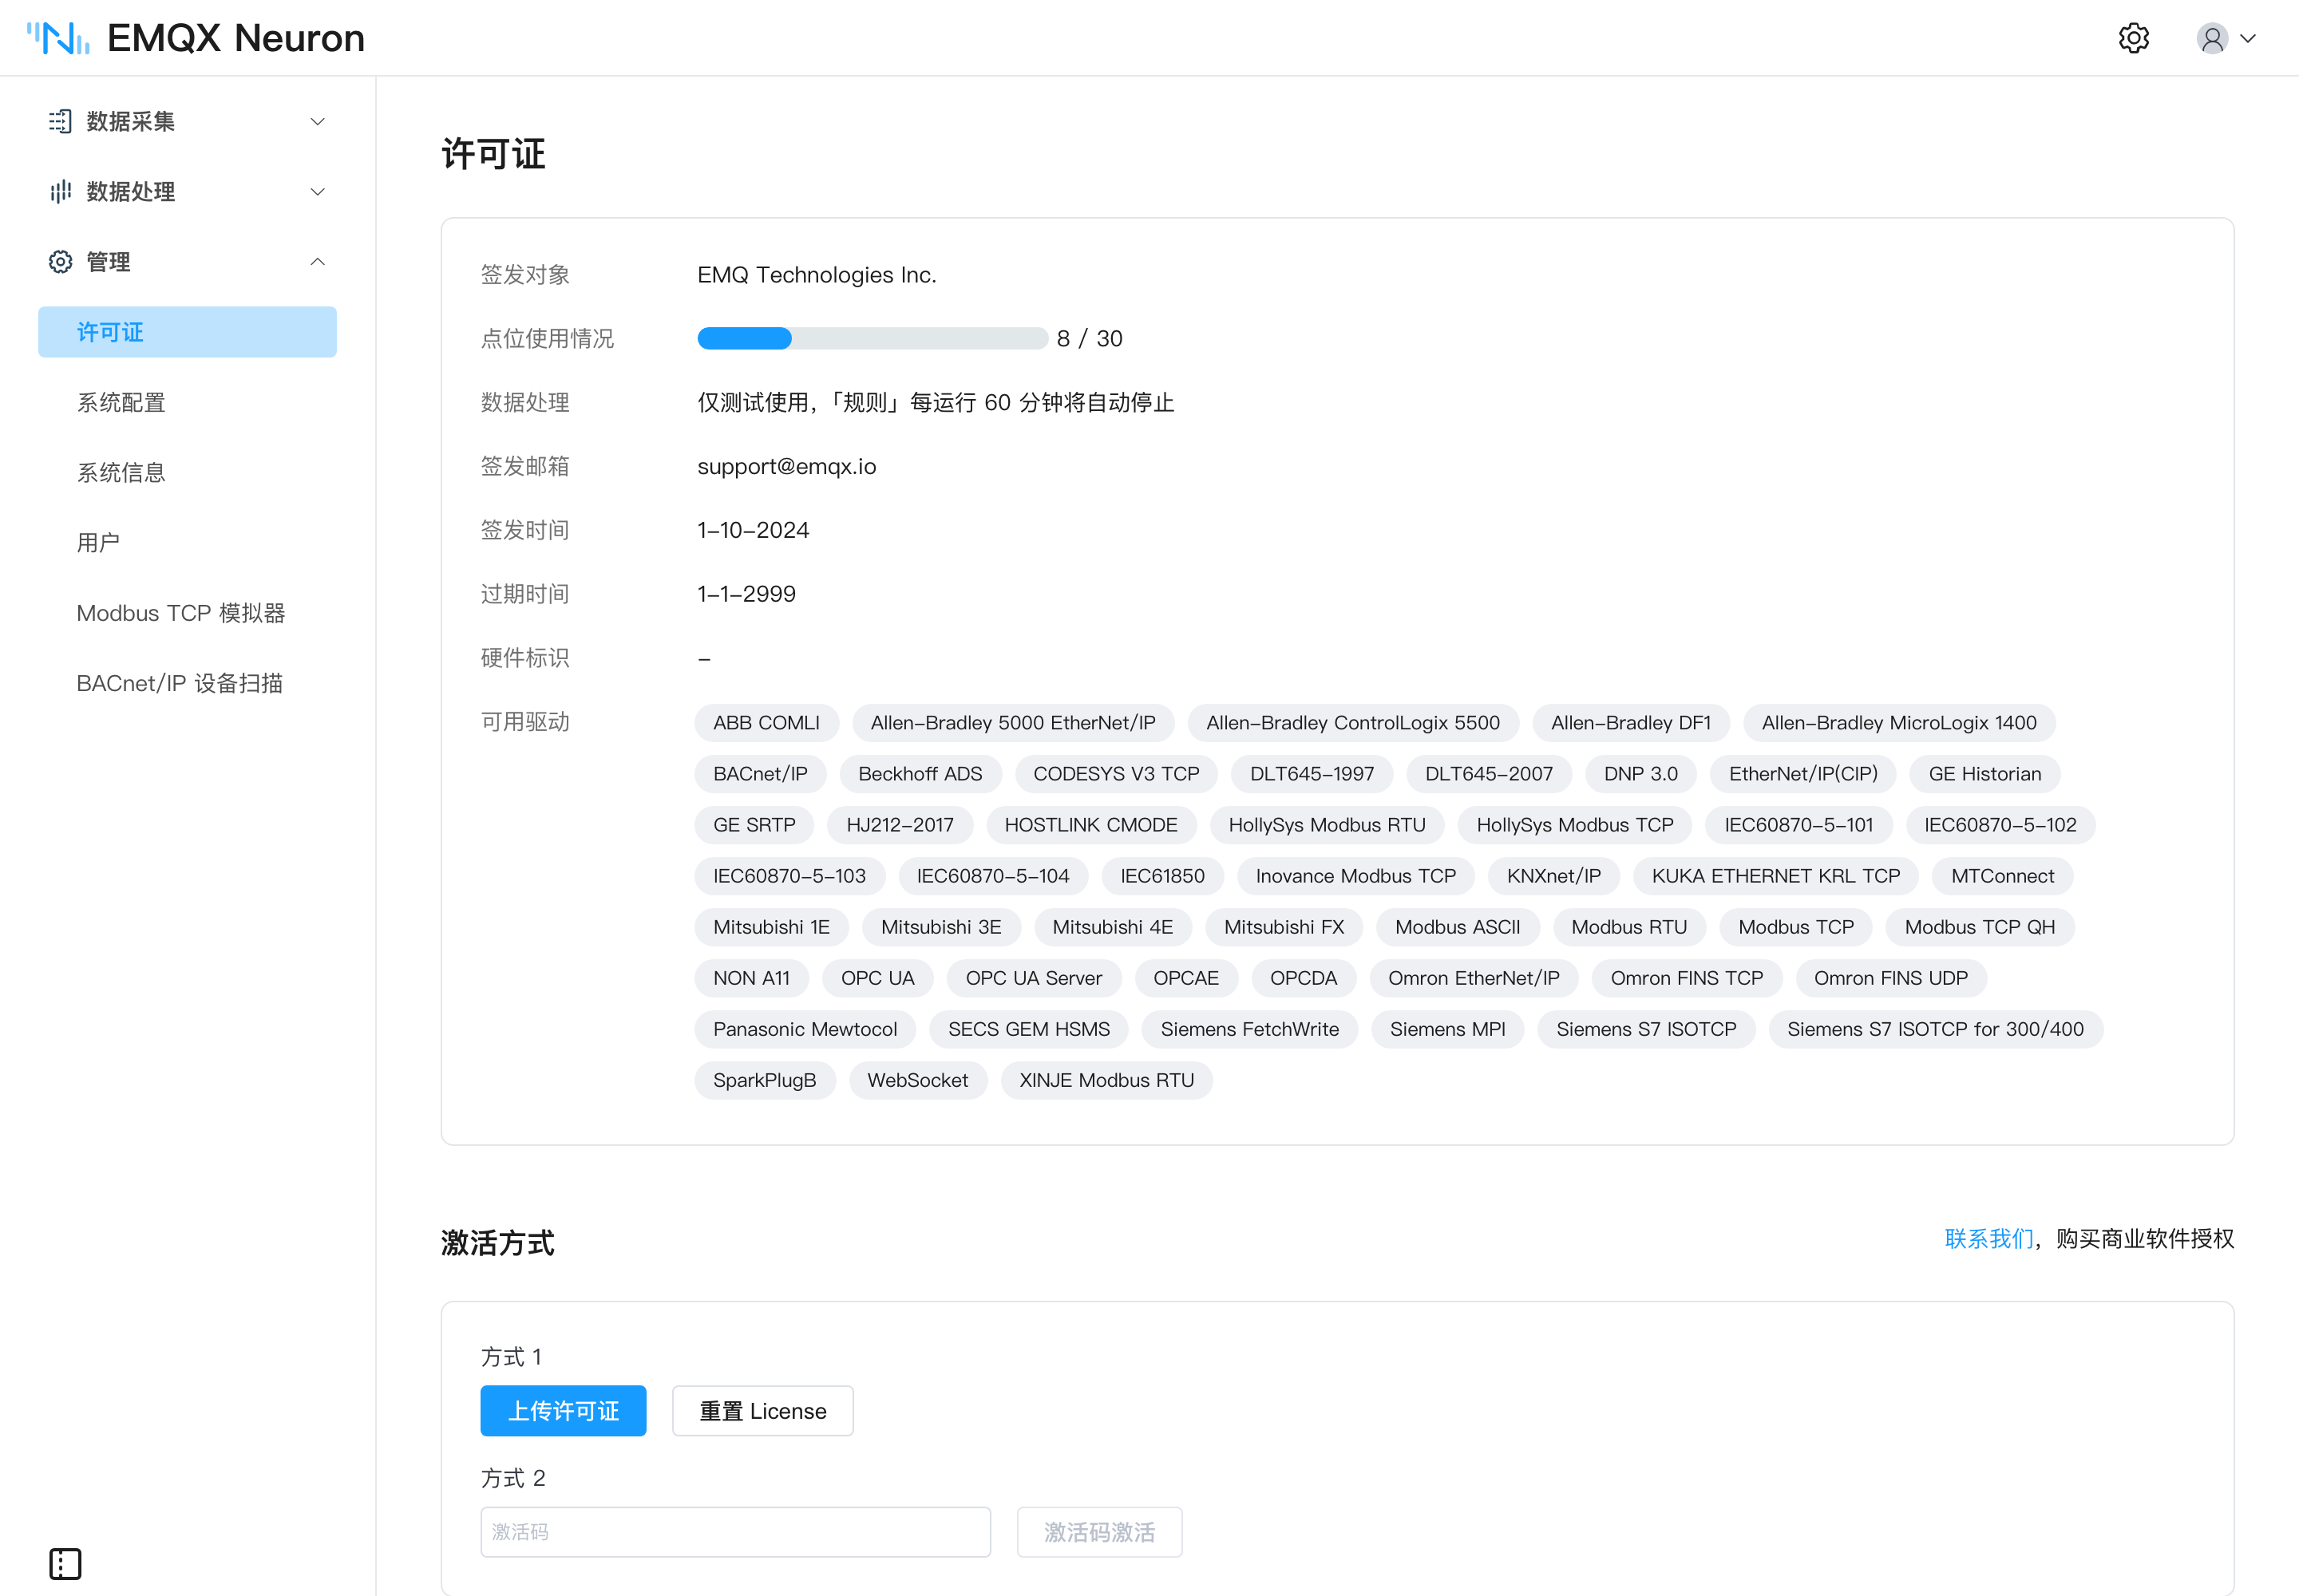
Task: Click the Omron FINS UDP tag
Action: coord(1889,978)
